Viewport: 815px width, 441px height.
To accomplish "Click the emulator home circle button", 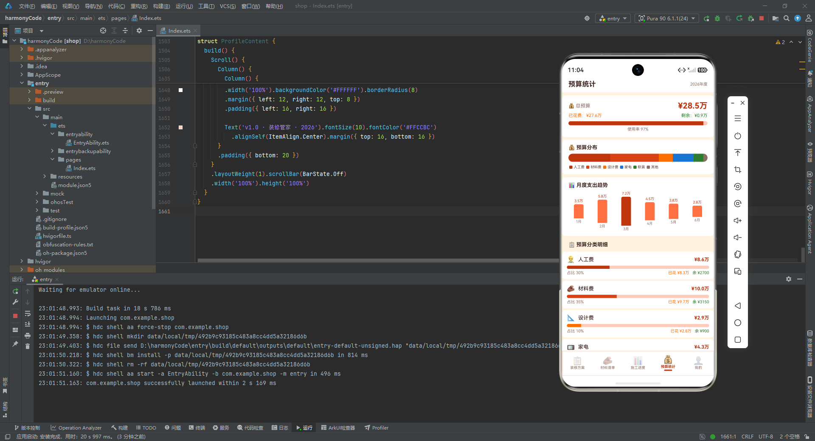I will pyautogui.click(x=738, y=323).
